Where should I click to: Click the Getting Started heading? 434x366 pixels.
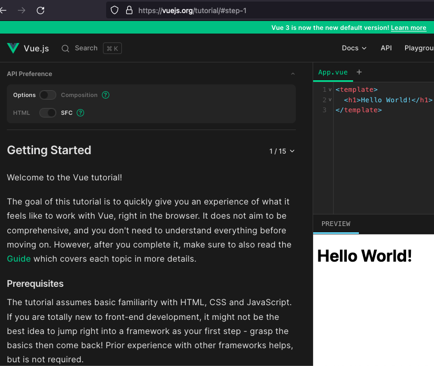pyautogui.click(x=49, y=150)
